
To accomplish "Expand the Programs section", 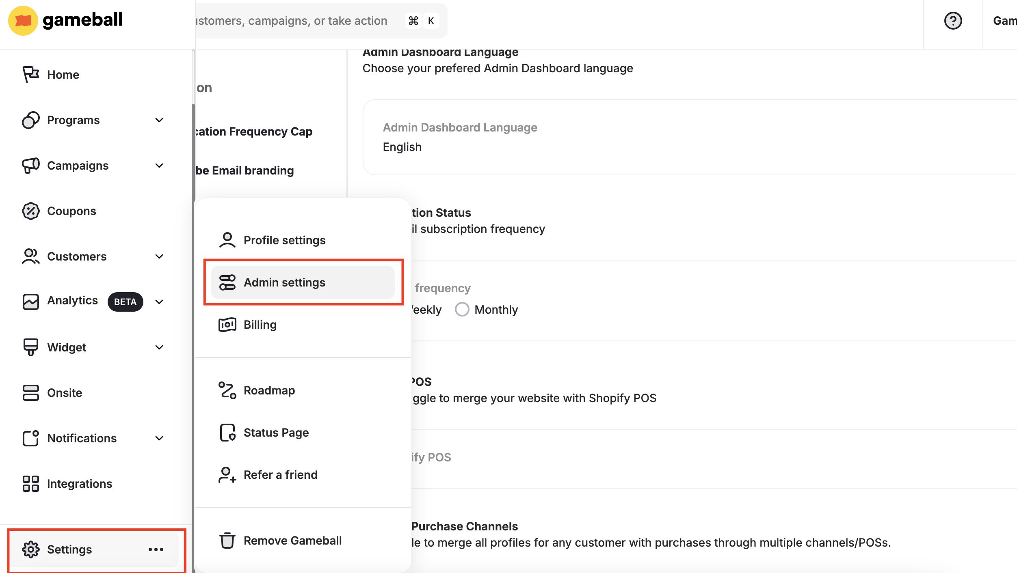I will click(159, 120).
